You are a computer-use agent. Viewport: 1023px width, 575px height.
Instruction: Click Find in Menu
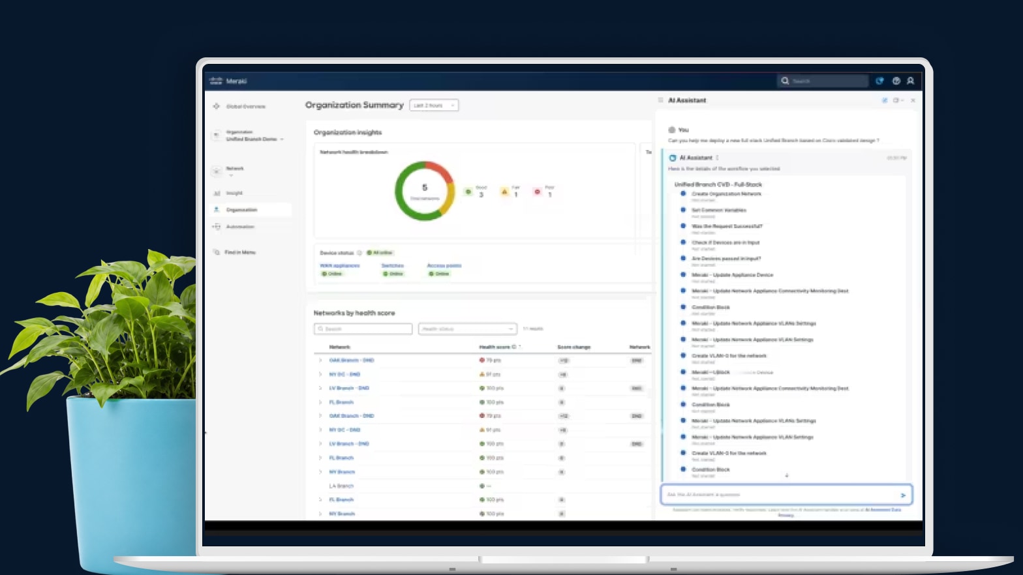pyautogui.click(x=240, y=252)
